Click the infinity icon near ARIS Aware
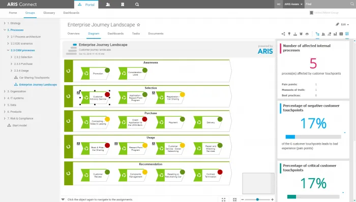This screenshot has height=202, width=356. coord(279,4)
